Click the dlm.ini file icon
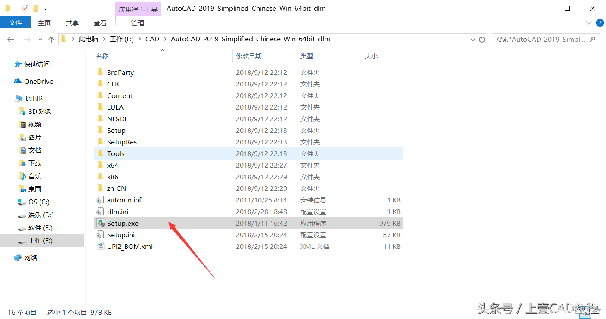Image resolution: width=606 pixels, height=319 pixels. click(x=100, y=212)
